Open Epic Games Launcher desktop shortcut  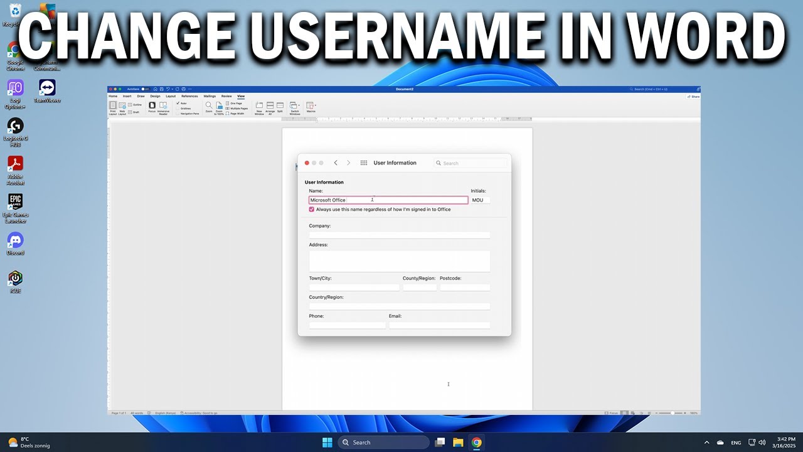15,208
